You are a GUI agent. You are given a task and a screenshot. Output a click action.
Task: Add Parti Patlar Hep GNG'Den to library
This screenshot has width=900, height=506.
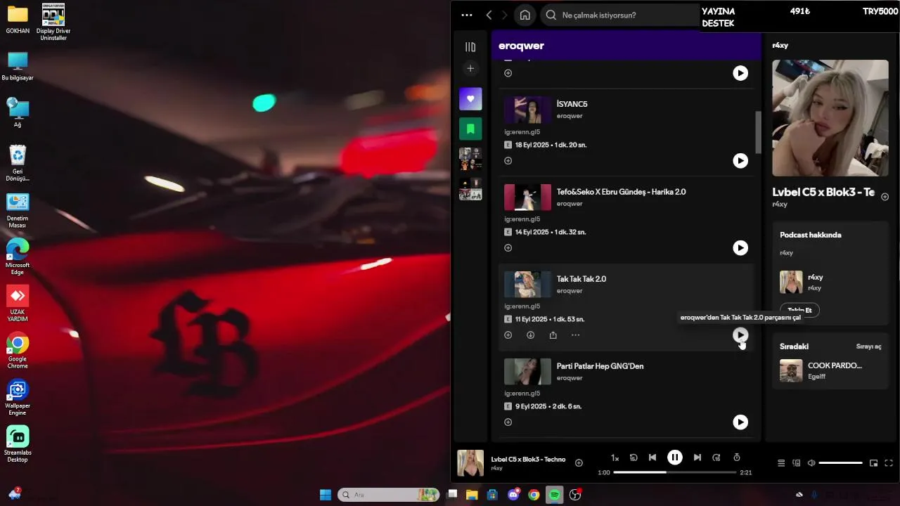508,422
